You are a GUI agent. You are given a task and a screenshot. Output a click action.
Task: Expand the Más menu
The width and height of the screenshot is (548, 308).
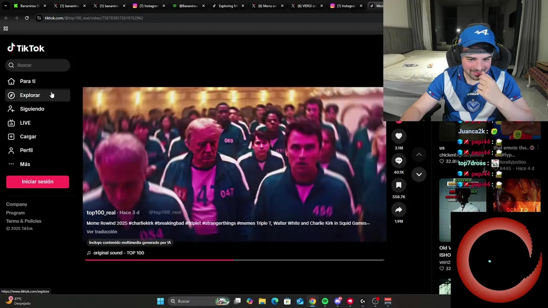pos(25,164)
